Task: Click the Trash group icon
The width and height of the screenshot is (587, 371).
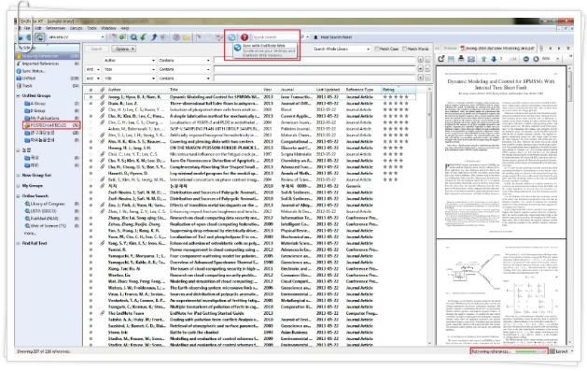Action: 19,86
